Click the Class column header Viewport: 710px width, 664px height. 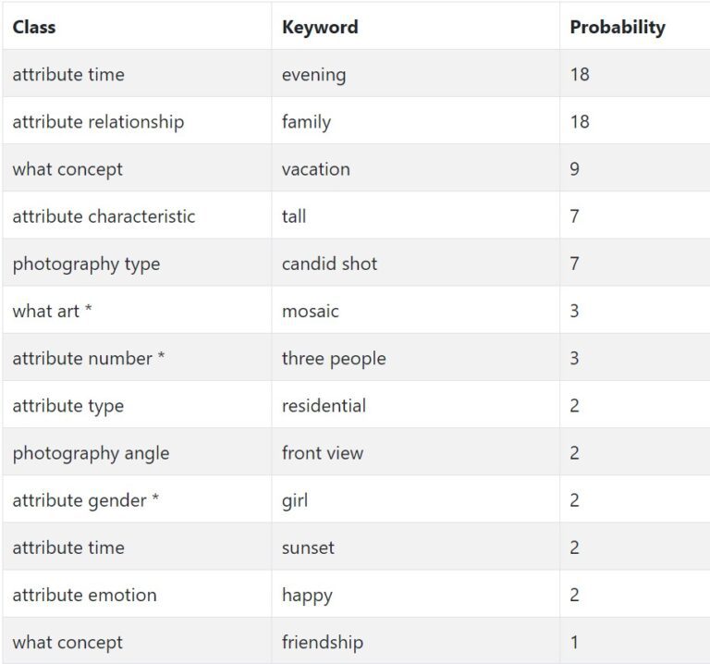(137, 26)
